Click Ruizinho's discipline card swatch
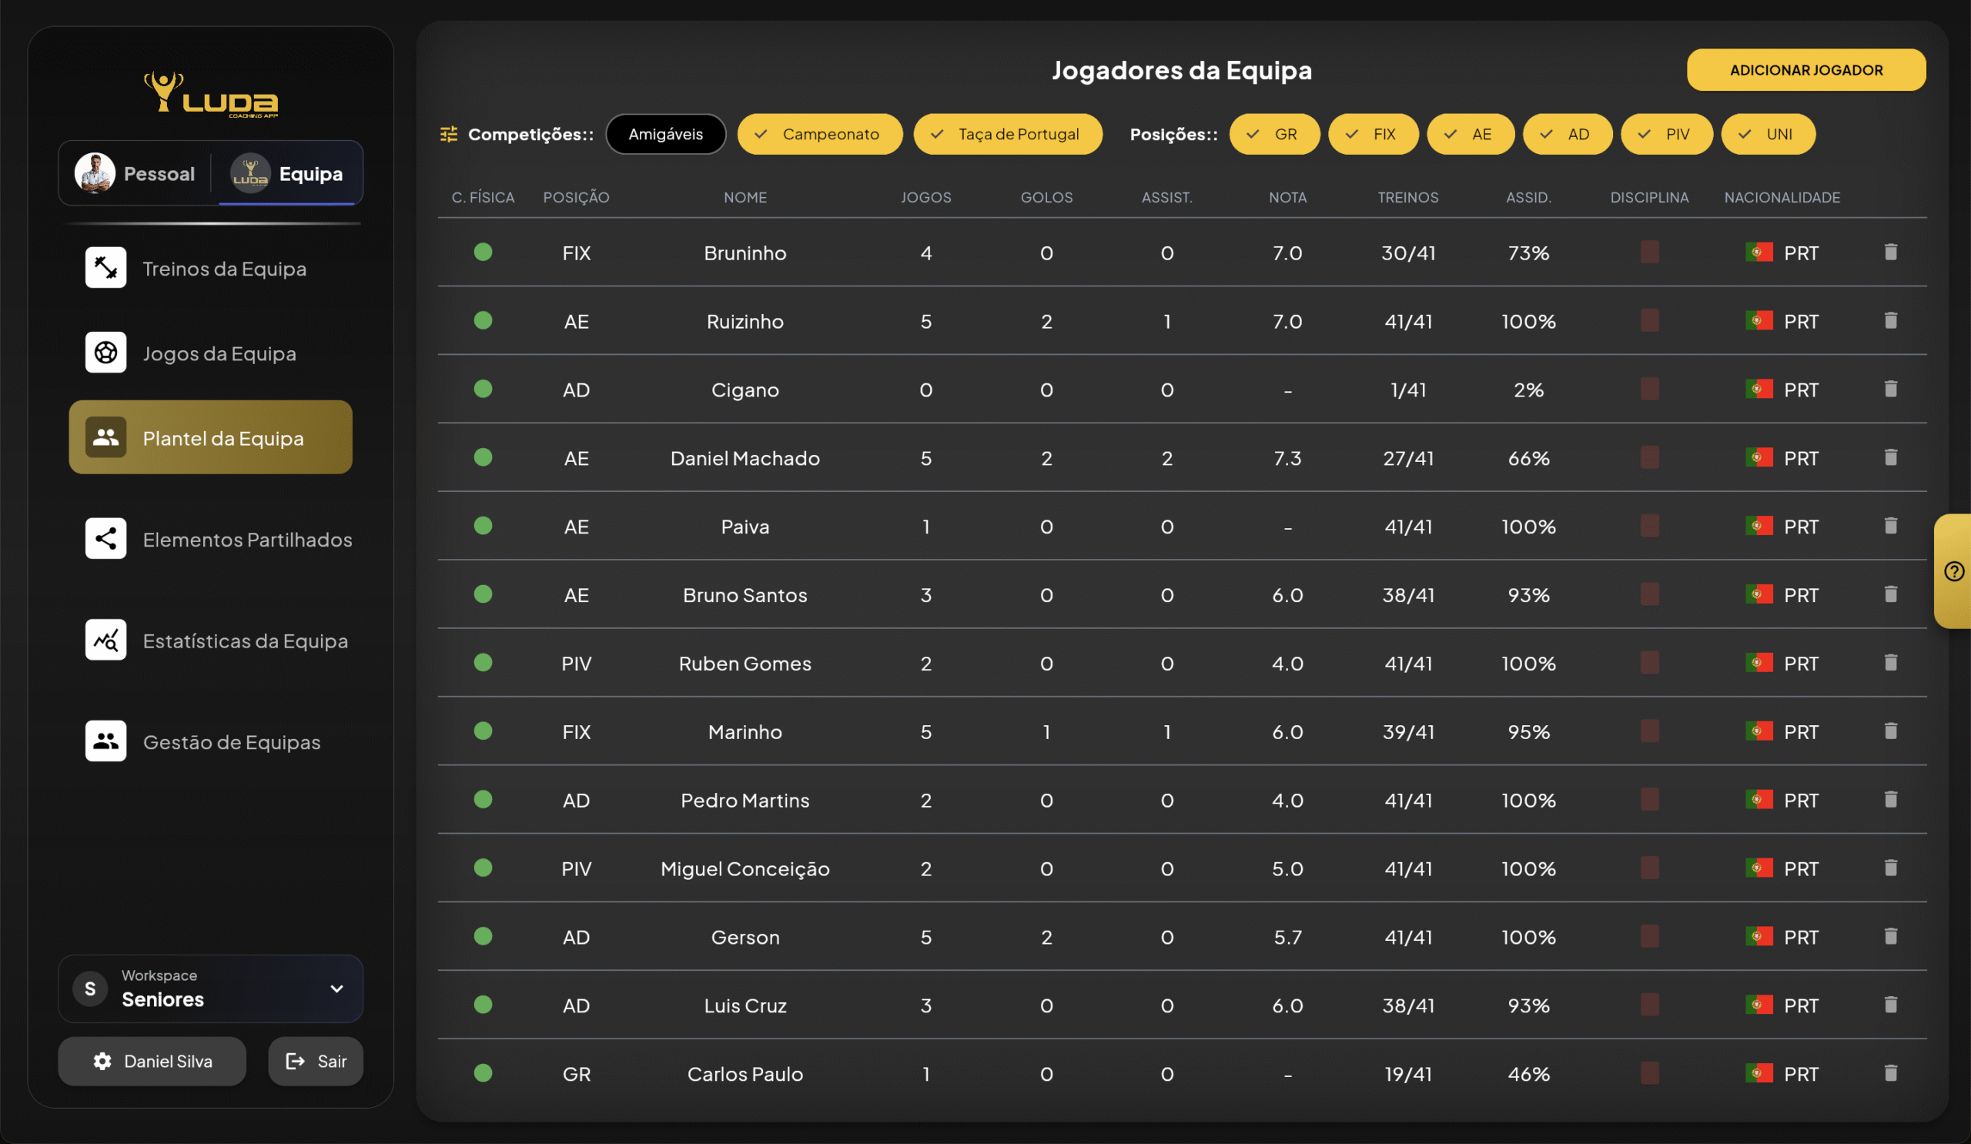This screenshot has width=1971, height=1144. pos(1649,320)
